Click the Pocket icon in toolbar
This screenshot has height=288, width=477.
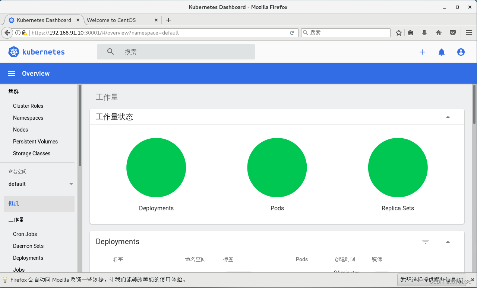click(x=453, y=33)
